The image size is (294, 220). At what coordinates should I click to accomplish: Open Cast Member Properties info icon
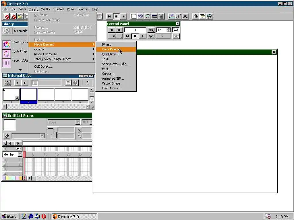75,83
